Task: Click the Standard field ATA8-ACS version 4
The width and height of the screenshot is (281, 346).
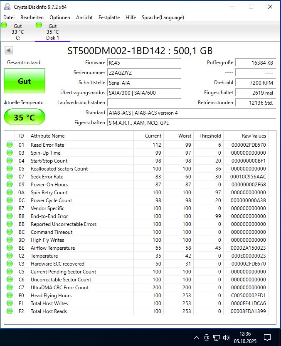Action: 191,113
